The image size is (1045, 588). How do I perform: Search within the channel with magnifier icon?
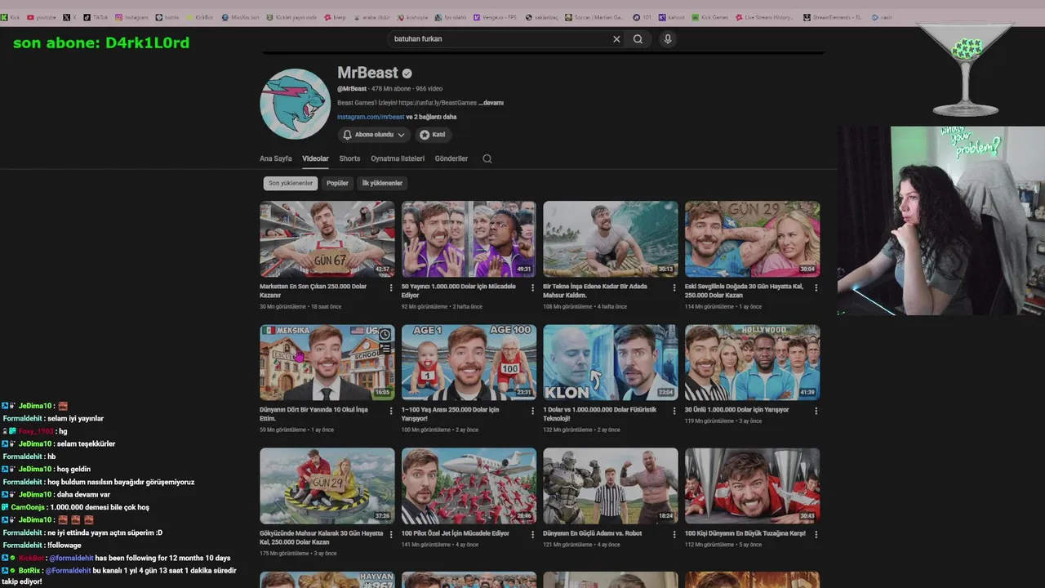click(487, 158)
